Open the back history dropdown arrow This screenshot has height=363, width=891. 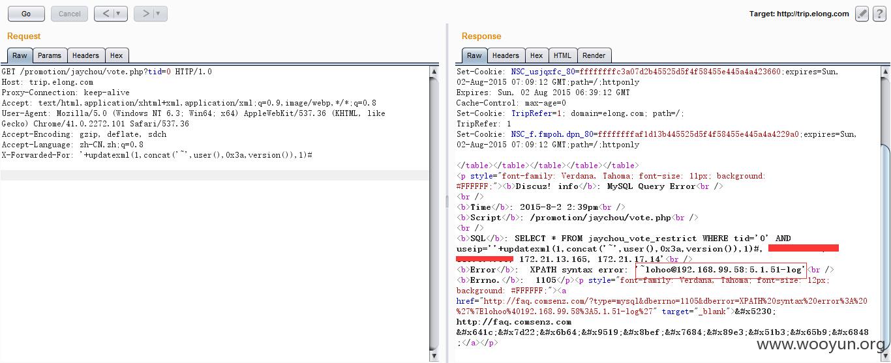point(119,14)
